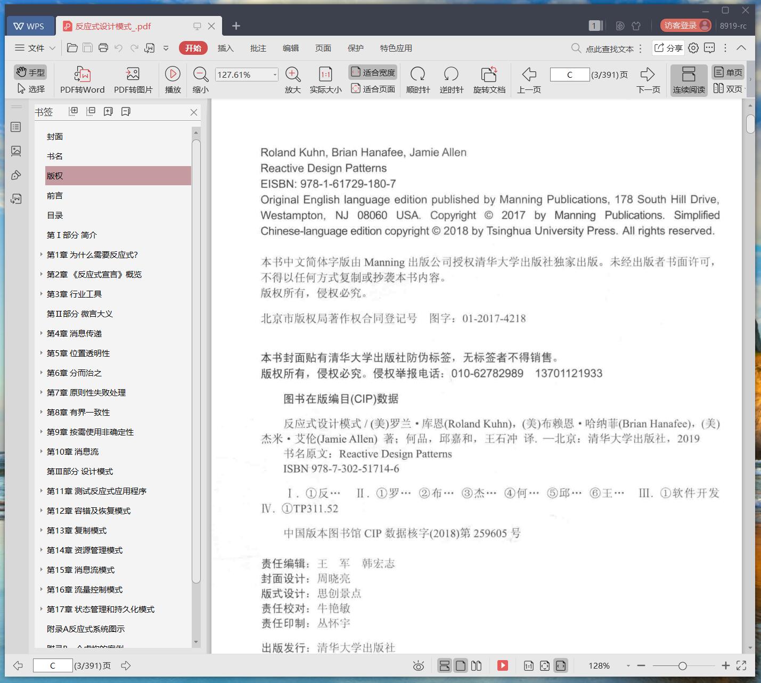Toggle fit-width icon in status bar
This screenshot has width=761, height=683.
click(x=561, y=665)
